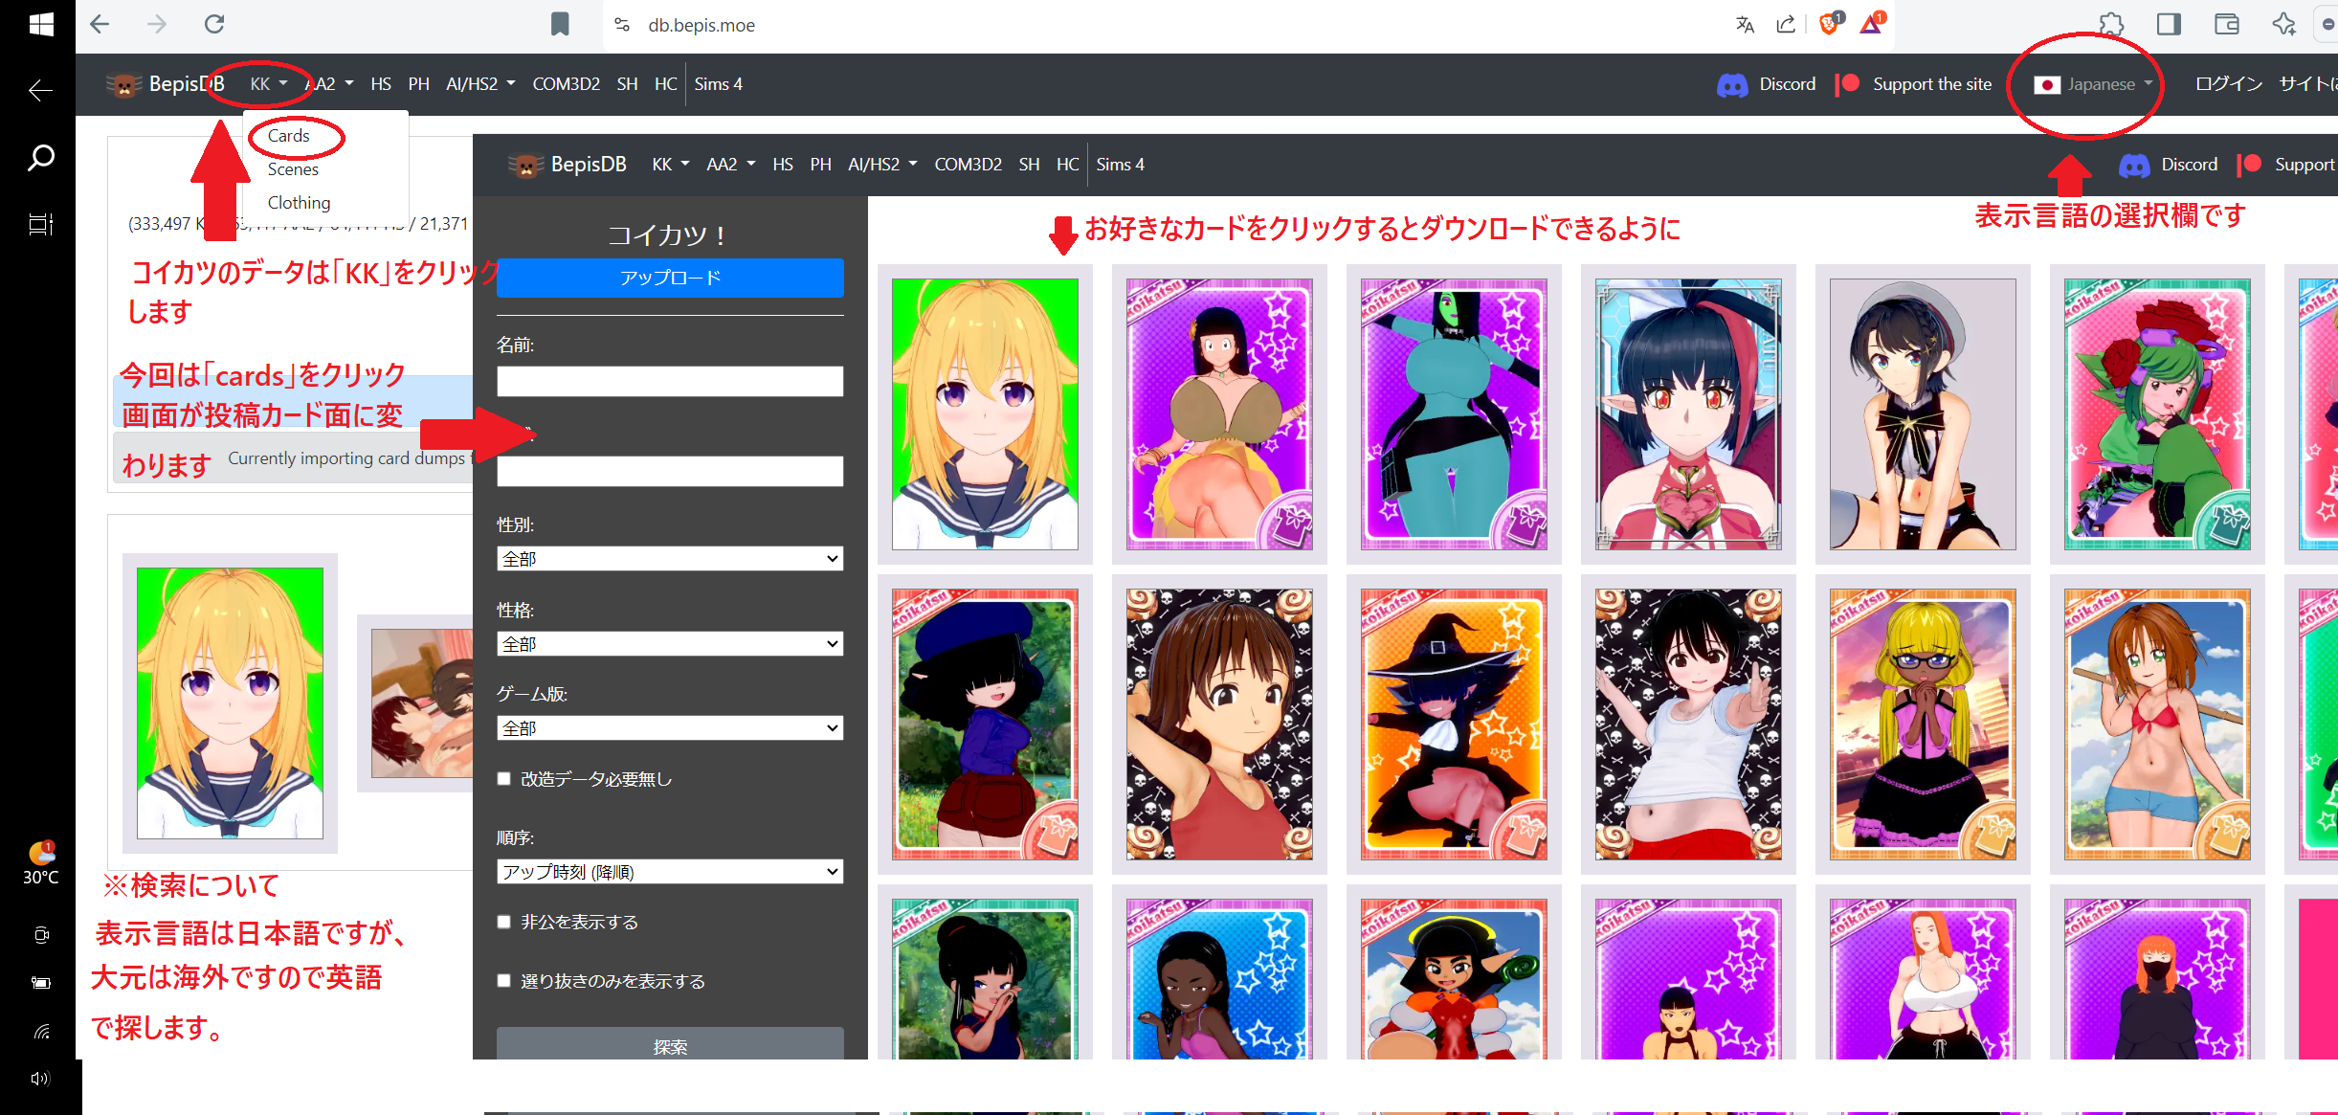Choose Scenes from the KK menu
2338x1115 pixels.
[293, 169]
